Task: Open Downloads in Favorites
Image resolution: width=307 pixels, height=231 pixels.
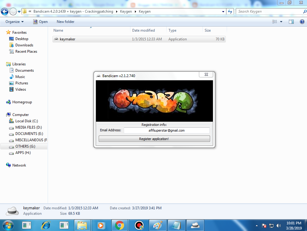Action: (x=24, y=45)
